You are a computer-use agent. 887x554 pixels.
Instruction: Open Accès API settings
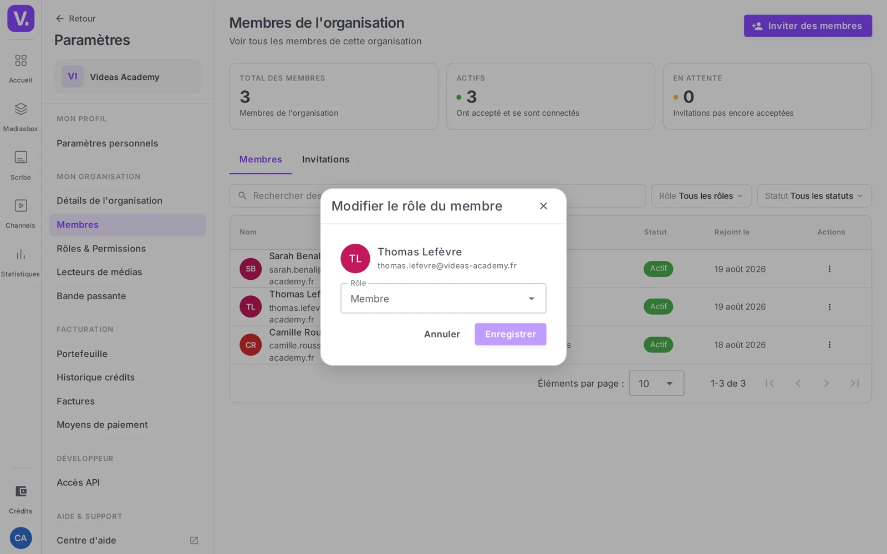click(78, 483)
